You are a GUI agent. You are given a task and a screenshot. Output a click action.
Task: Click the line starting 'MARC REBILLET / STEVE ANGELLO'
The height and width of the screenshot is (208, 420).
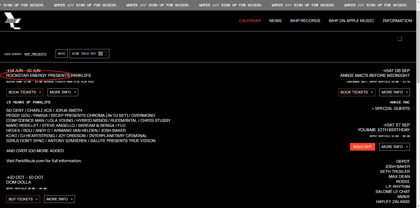[x=66, y=126]
